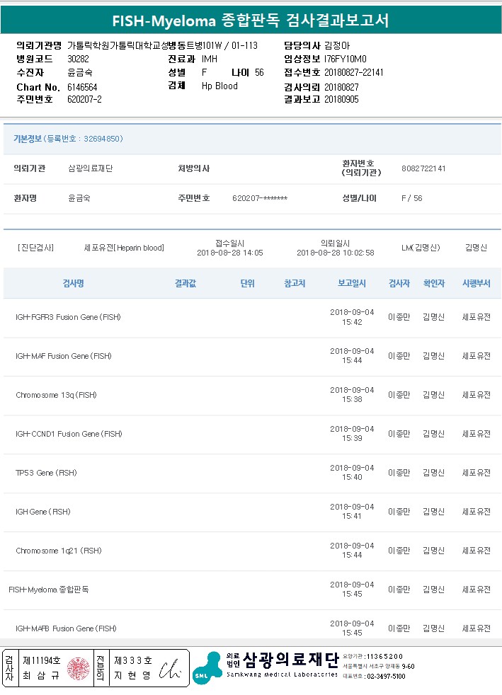This screenshot has height=695, width=502.
Task: Select the Chromosome 13q (FISH) test name
Action: (56, 395)
